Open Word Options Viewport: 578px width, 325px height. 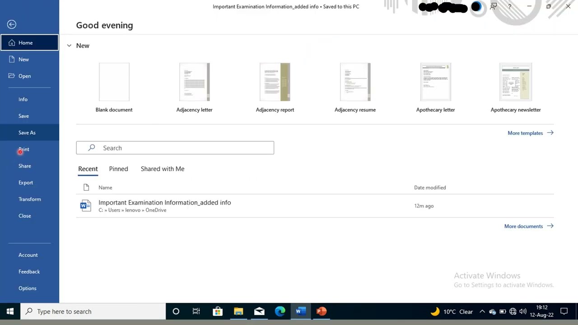click(29, 288)
